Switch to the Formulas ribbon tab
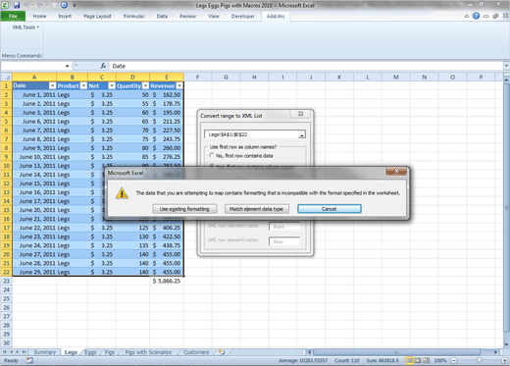Image resolution: width=510 pixels, height=366 pixels. [133, 16]
